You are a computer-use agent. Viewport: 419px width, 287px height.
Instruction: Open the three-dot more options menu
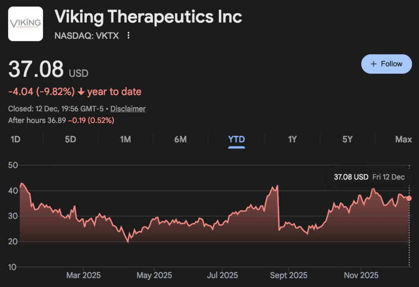pyautogui.click(x=128, y=36)
